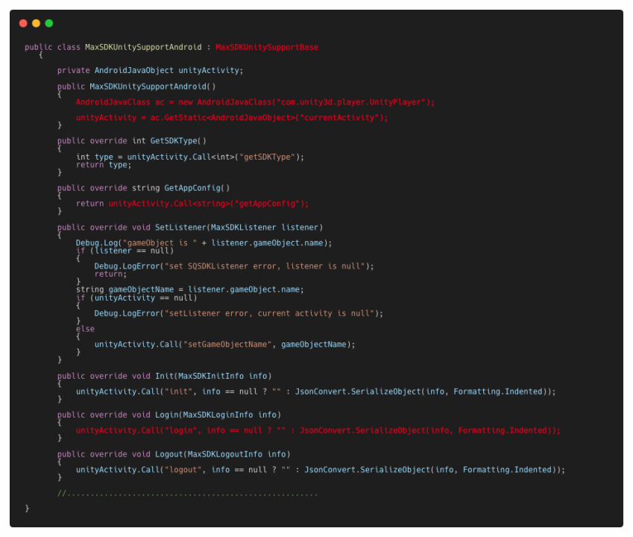
Task: Select the red base class MaxSDKUnitySupportBase
Action: (267, 47)
